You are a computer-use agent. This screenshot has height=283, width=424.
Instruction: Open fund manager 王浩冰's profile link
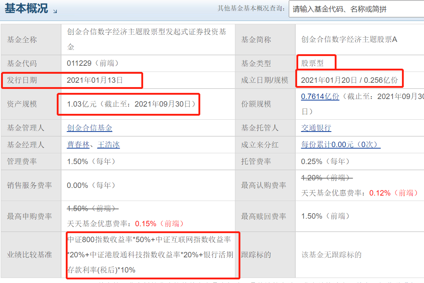point(108,145)
